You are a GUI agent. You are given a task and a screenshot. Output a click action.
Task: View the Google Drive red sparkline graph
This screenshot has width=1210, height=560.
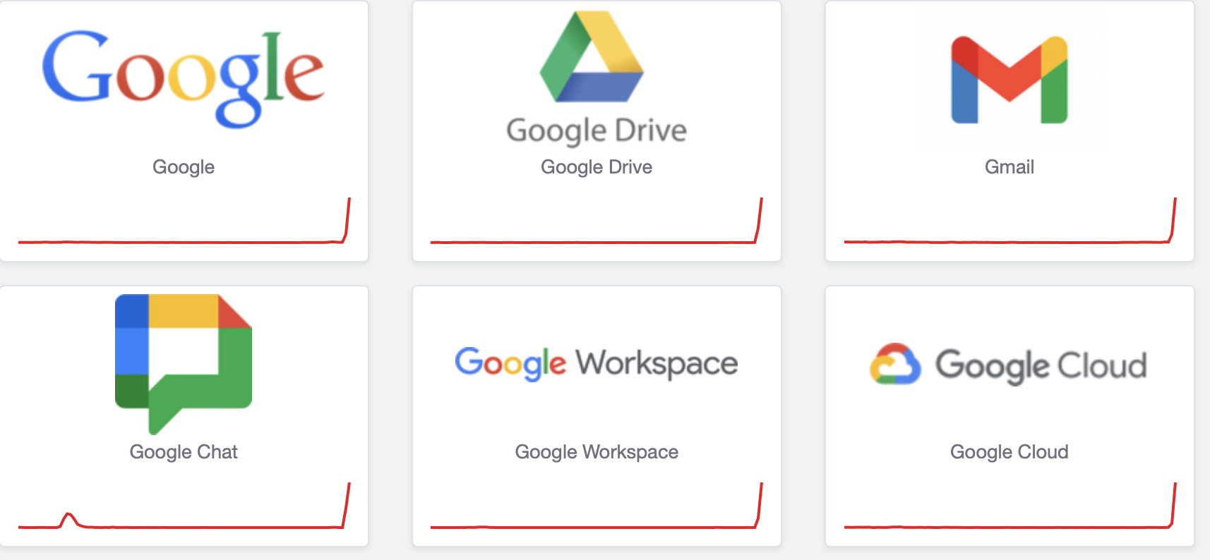point(597,221)
